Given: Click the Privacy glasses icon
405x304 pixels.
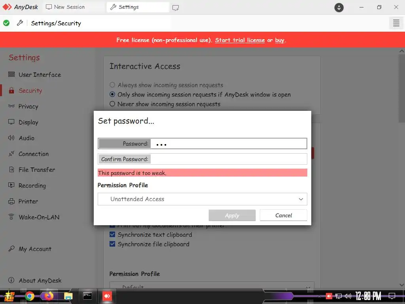Looking at the screenshot, I should pos(11,106).
